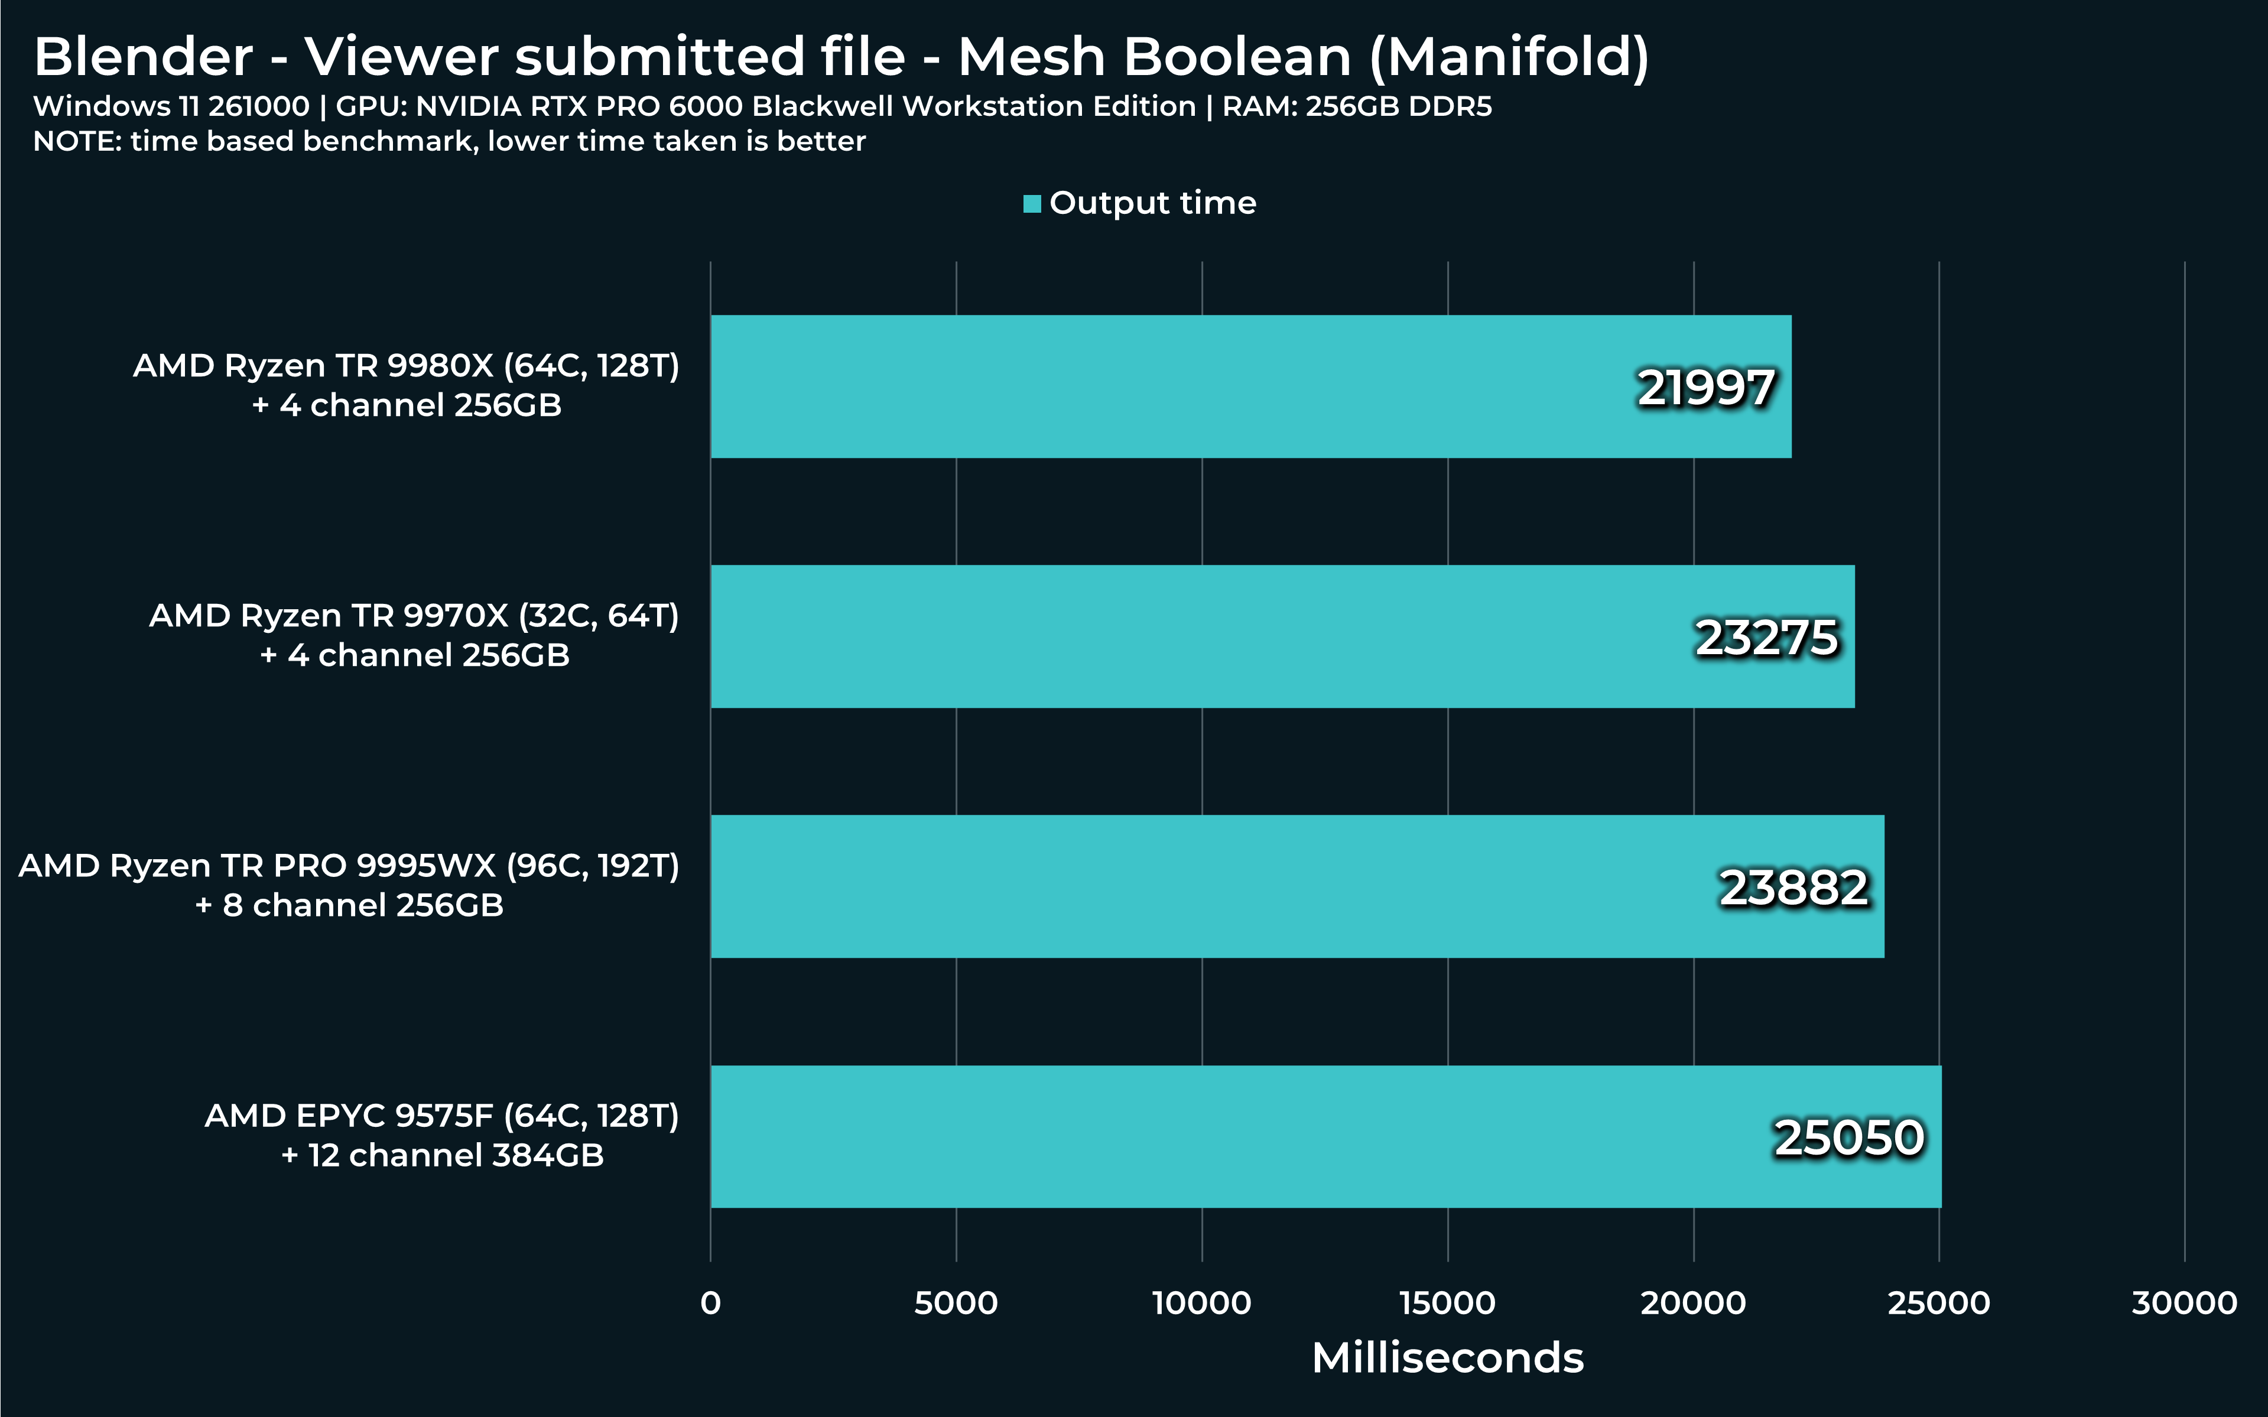Click the 23882 data label
The width and height of the screenshot is (2268, 1417).
coord(1794,888)
